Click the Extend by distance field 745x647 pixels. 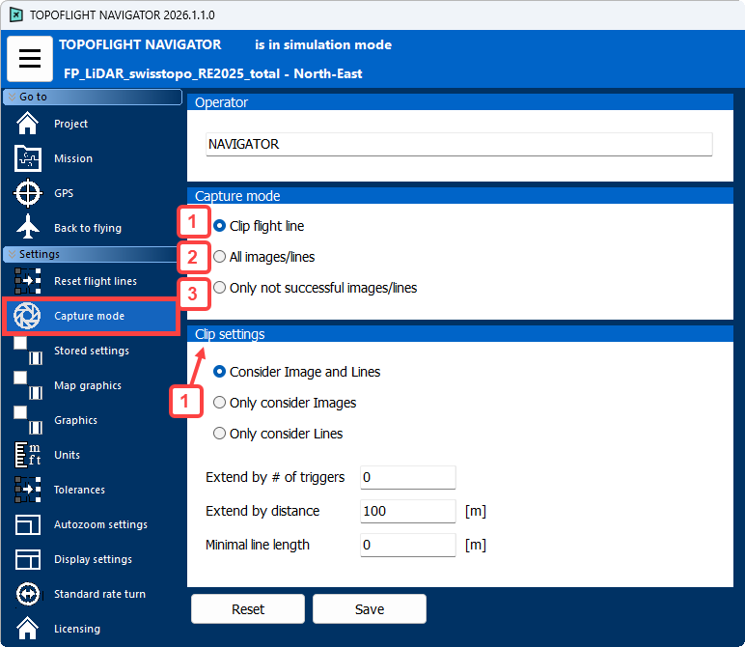(406, 511)
